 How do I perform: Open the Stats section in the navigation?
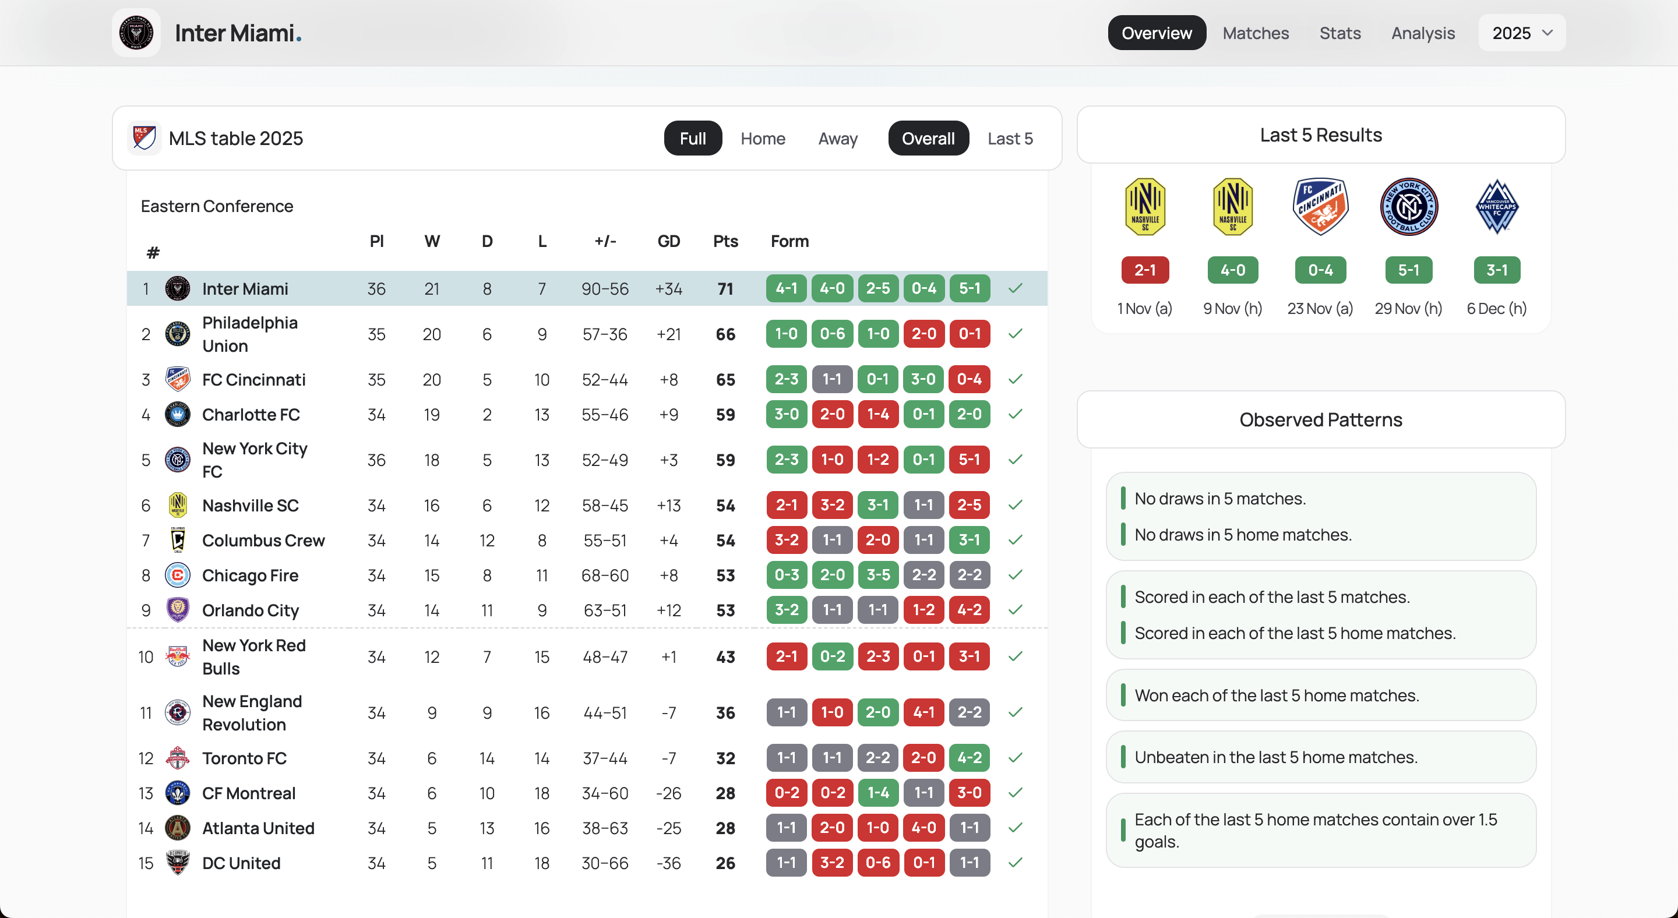(1340, 33)
